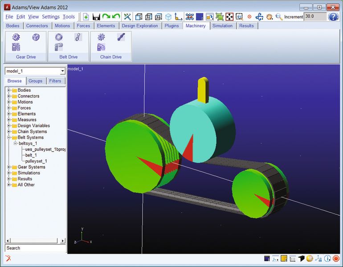This screenshot has height=267, width=343.
Task: Select the blue rotate view icon
Action: point(259,17)
